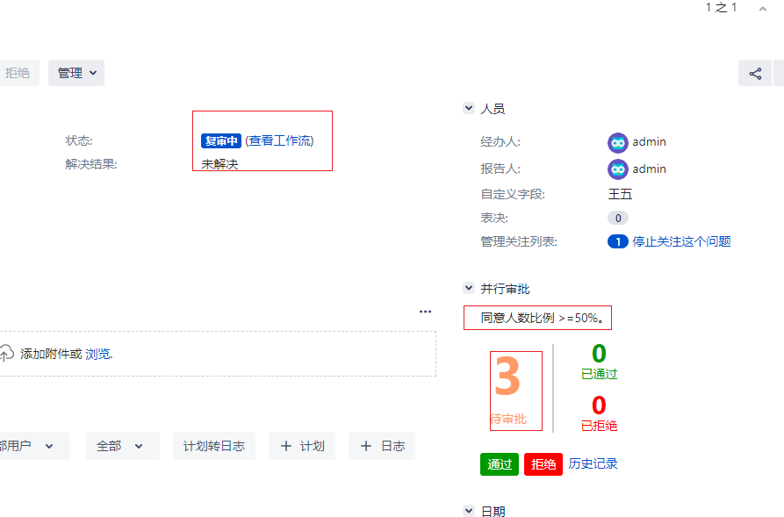Image resolution: width=784 pixels, height=517 pixels.
Task: Approve with the green 通过 button
Action: 500,464
